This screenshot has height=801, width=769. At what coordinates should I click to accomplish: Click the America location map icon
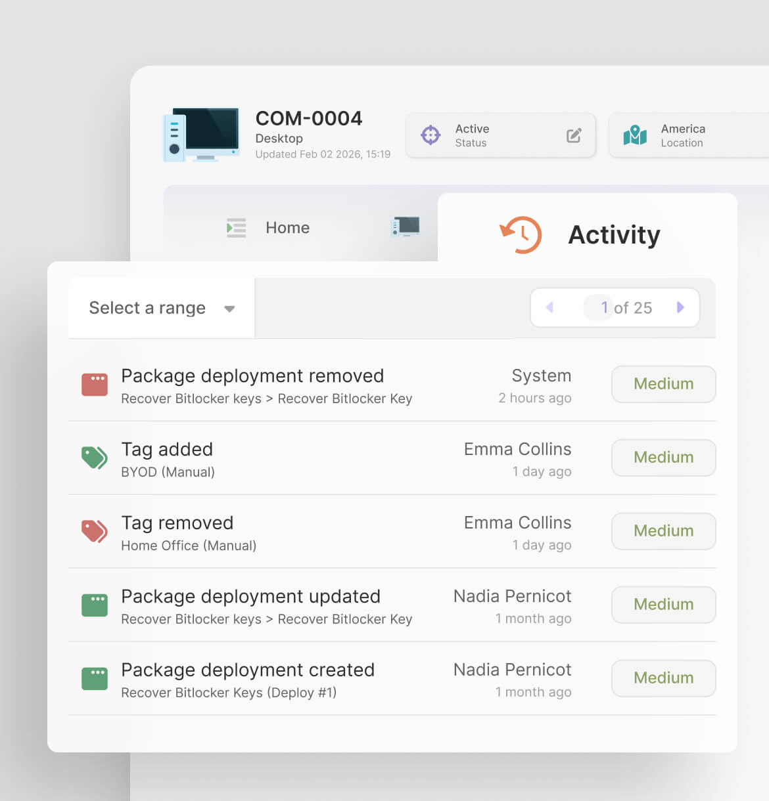[x=635, y=135]
